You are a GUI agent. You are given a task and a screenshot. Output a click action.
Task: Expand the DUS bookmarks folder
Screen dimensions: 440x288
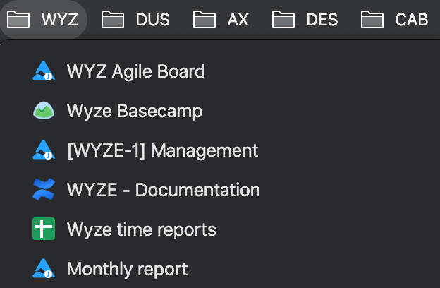click(135, 19)
